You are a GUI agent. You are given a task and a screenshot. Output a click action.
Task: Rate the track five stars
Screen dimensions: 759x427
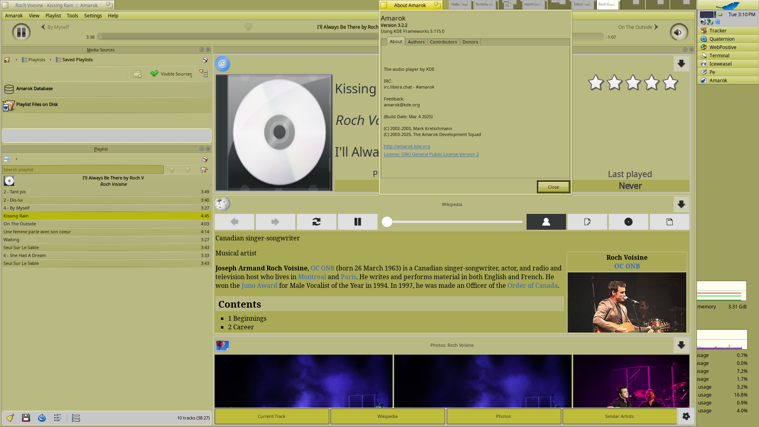click(670, 83)
